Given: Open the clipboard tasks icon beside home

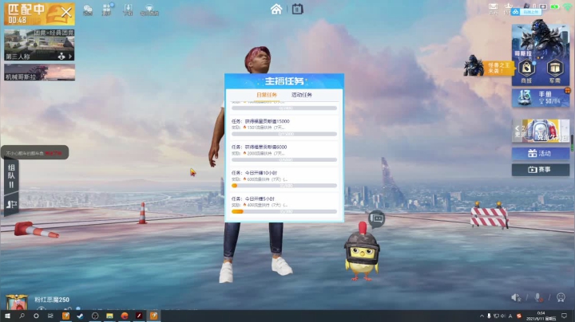Looking at the screenshot, I should tap(297, 9).
